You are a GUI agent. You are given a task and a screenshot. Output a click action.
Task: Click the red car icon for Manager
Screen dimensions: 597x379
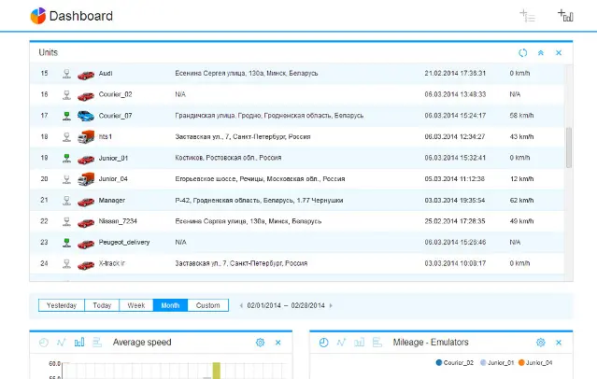(86, 202)
